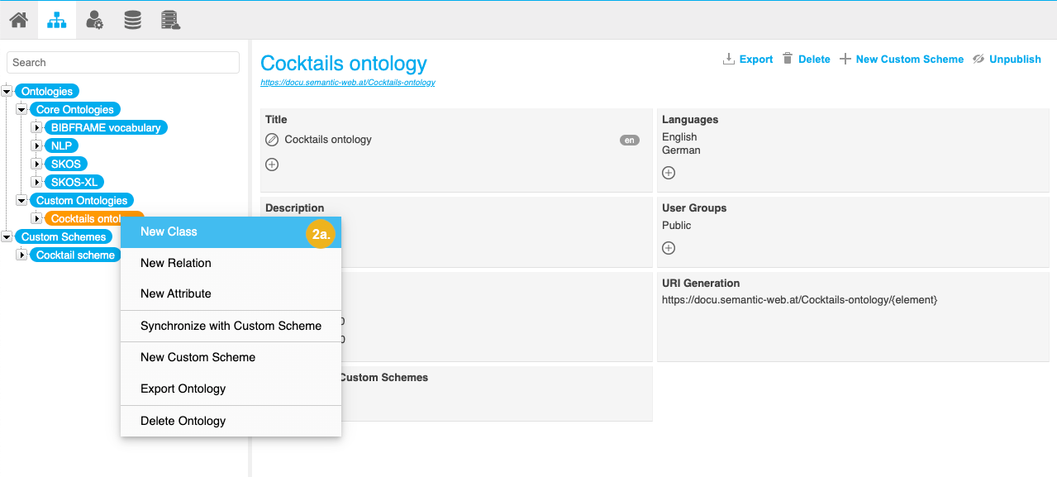Click the Search input field
Image resolution: width=1057 pixels, height=477 pixels.
click(x=123, y=63)
